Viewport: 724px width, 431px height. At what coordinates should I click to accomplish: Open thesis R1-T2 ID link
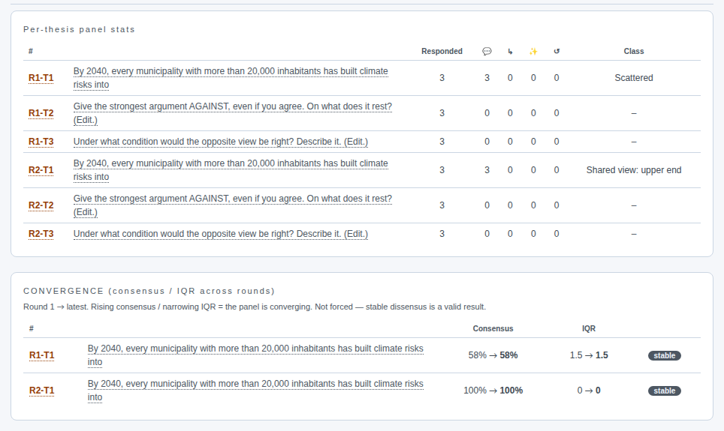click(x=41, y=113)
